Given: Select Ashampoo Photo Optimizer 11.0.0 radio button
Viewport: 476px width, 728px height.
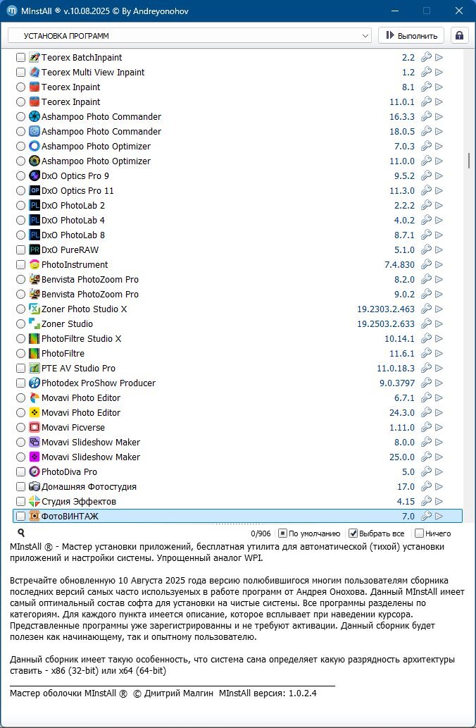Looking at the screenshot, I should coord(20,161).
